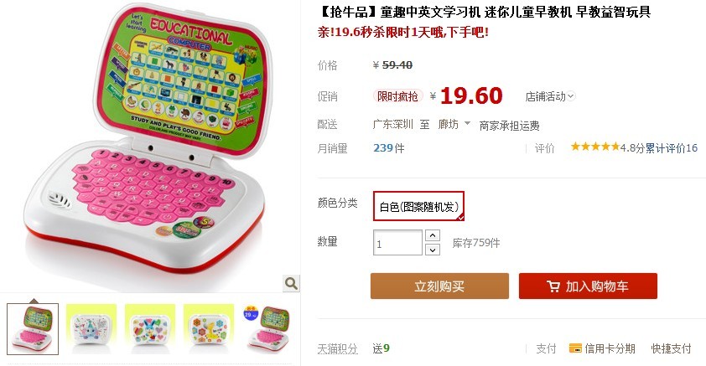Select the elephant pattern thumbnail
Screen dimensions: 706x366
point(91,329)
